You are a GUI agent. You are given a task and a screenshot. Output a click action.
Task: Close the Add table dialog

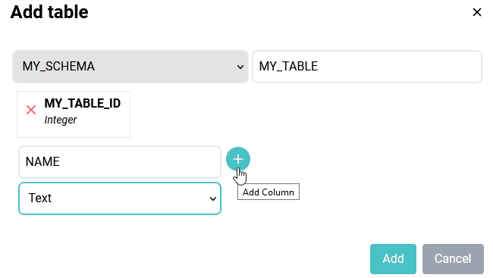click(477, 12)
